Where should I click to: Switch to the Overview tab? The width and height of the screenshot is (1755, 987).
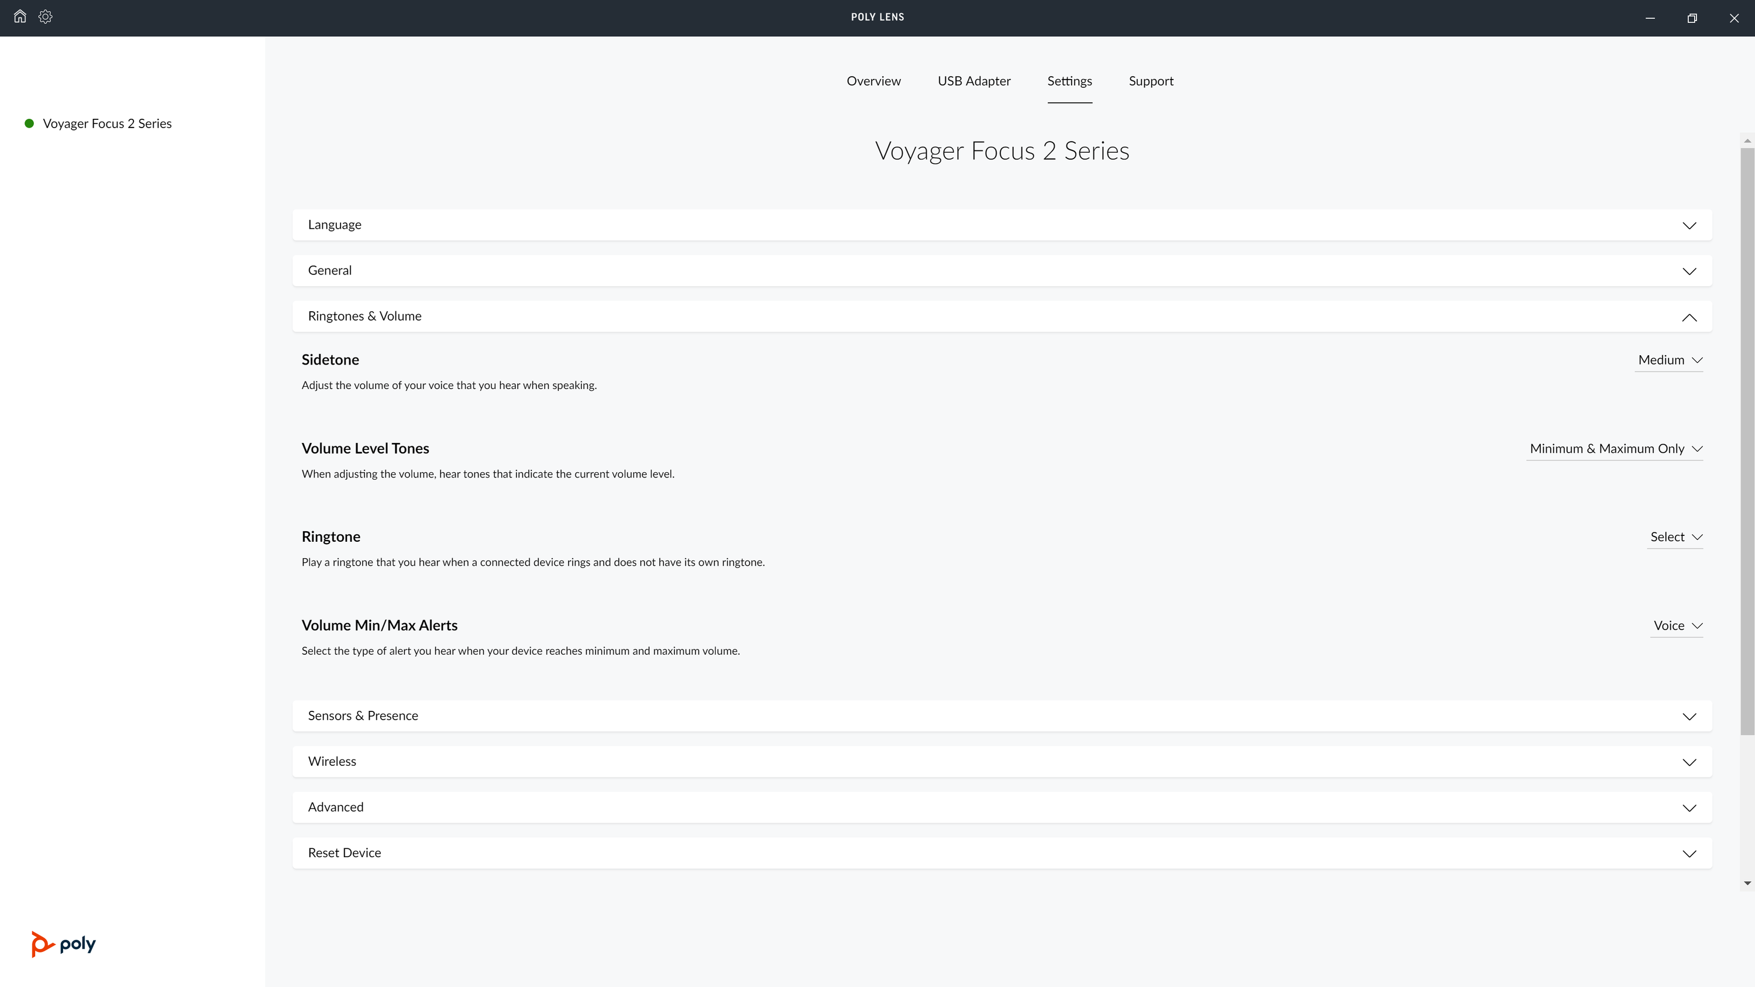tap(873, 81)
